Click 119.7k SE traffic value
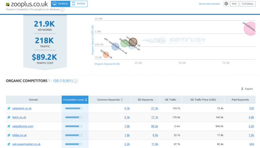Viewport: 260px width, 148px height. (x=176, y=108)
